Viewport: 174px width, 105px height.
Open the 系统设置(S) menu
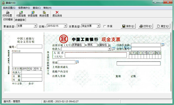[x=9, y=8]
